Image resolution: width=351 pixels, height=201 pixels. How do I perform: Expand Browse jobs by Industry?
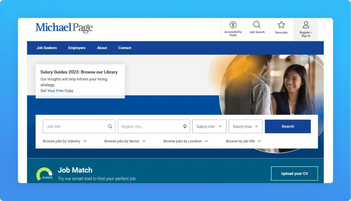pos(65,141)
